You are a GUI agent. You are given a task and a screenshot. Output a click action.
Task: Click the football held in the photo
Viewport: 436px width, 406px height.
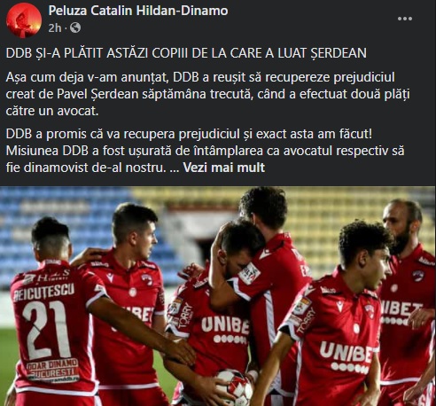click(234, 386)
